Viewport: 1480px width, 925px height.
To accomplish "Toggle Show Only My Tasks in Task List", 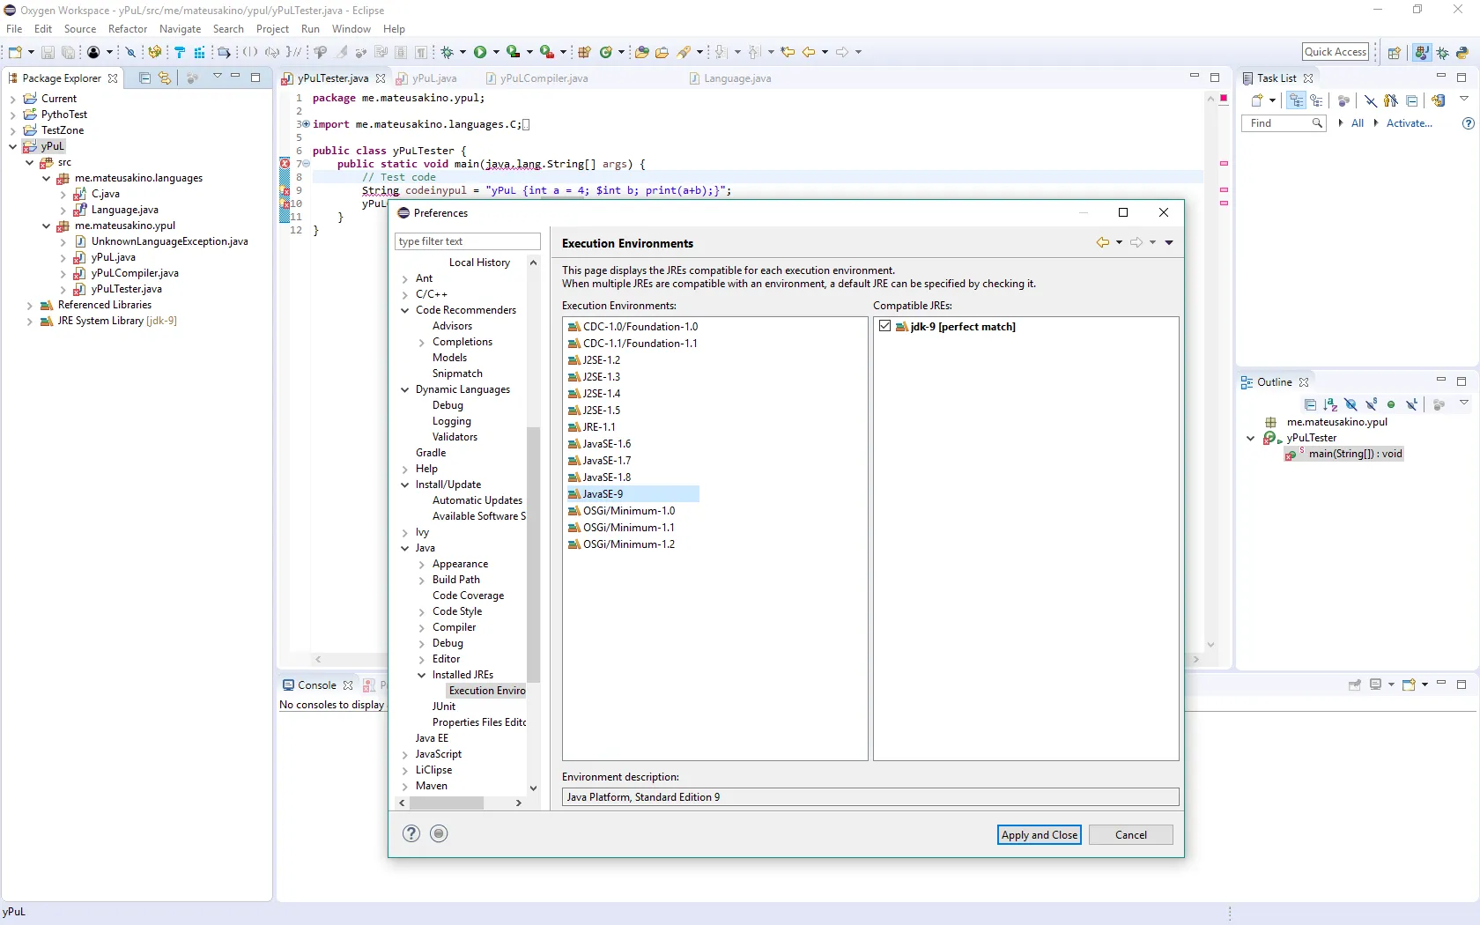I will 1391,100.
